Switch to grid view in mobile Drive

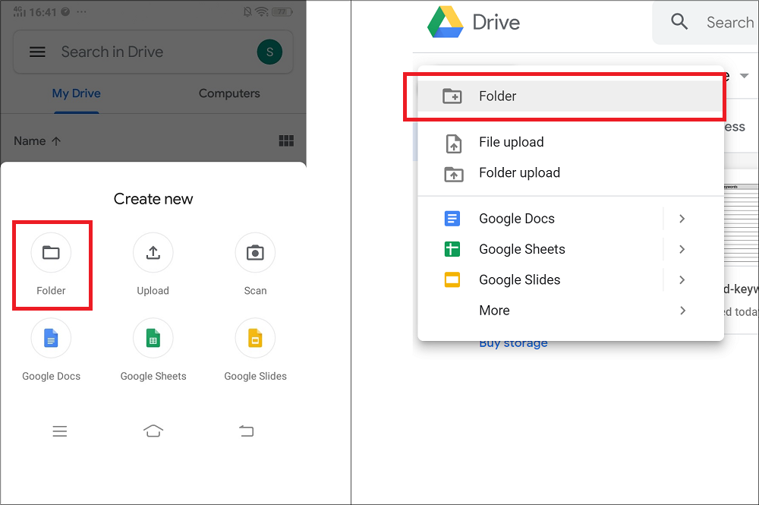coord(286,141)
